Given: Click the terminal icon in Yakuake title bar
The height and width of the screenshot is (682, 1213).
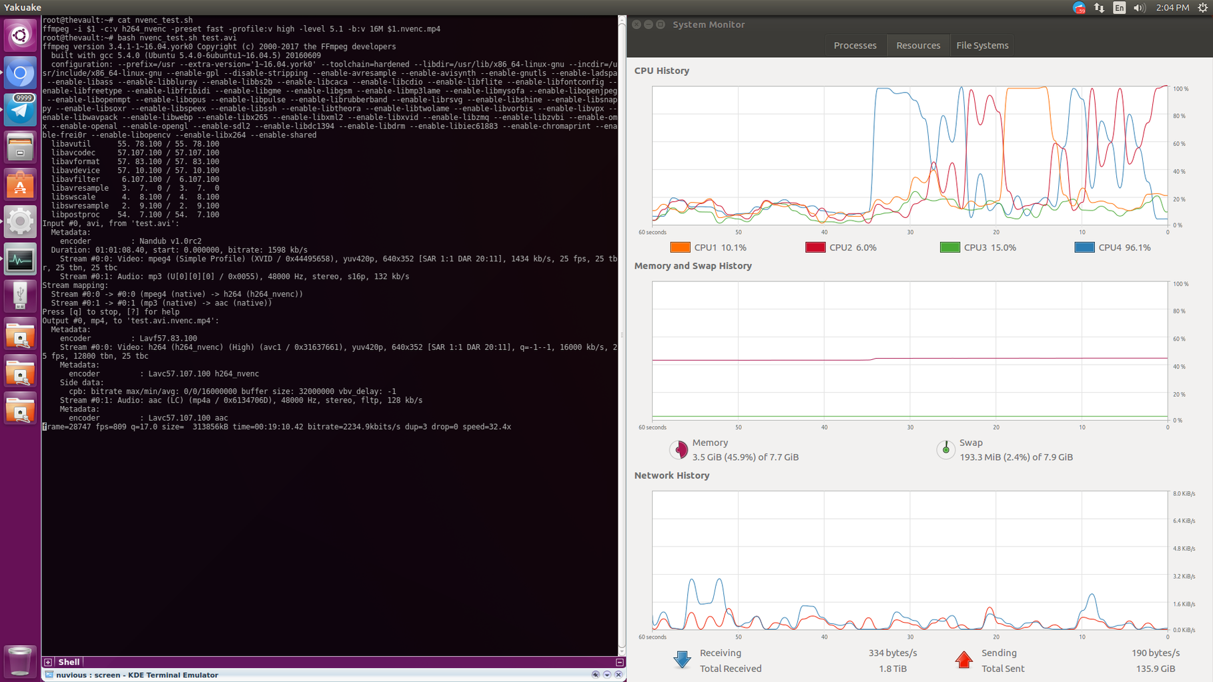Looking at the screenshot, I should [49, 675].
